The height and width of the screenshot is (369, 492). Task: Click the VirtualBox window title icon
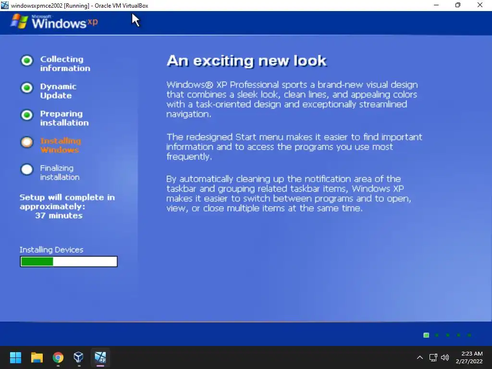tap(5, 5)
